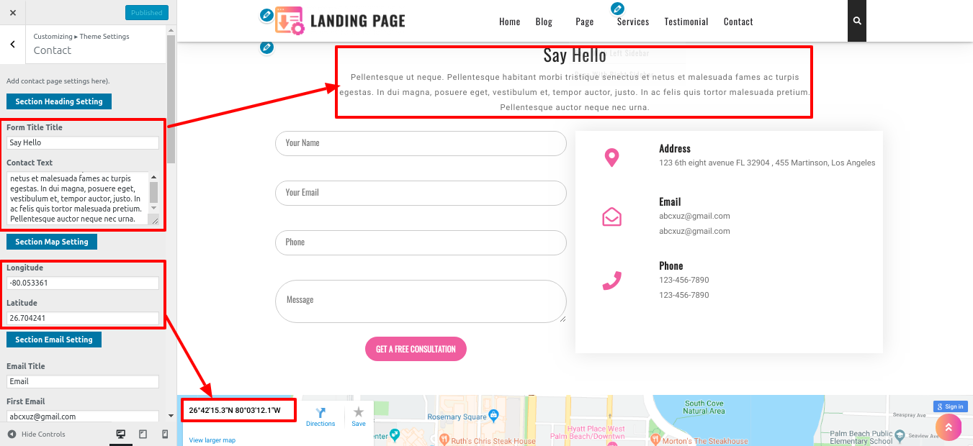The image size is (973, 446).
Task: Open the Page menu item
Action: point(585,22)
